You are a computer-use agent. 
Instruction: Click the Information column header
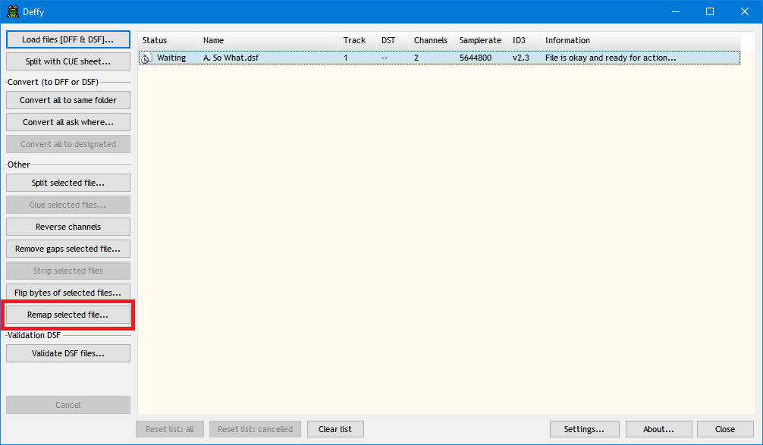567,40
